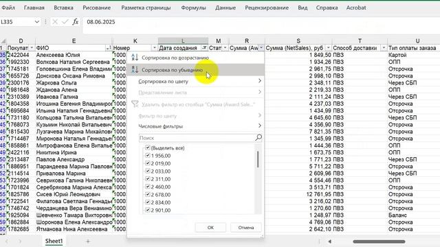Click the confirm entry checkmark icon
Viewport: 440px width, 247px height.
(65, 22)
